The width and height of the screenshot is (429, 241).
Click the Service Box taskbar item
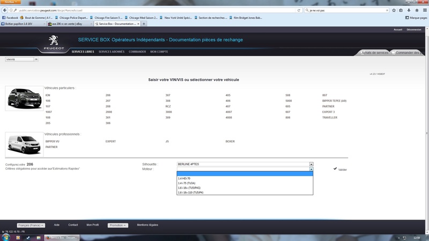click(x=62, y=238)
